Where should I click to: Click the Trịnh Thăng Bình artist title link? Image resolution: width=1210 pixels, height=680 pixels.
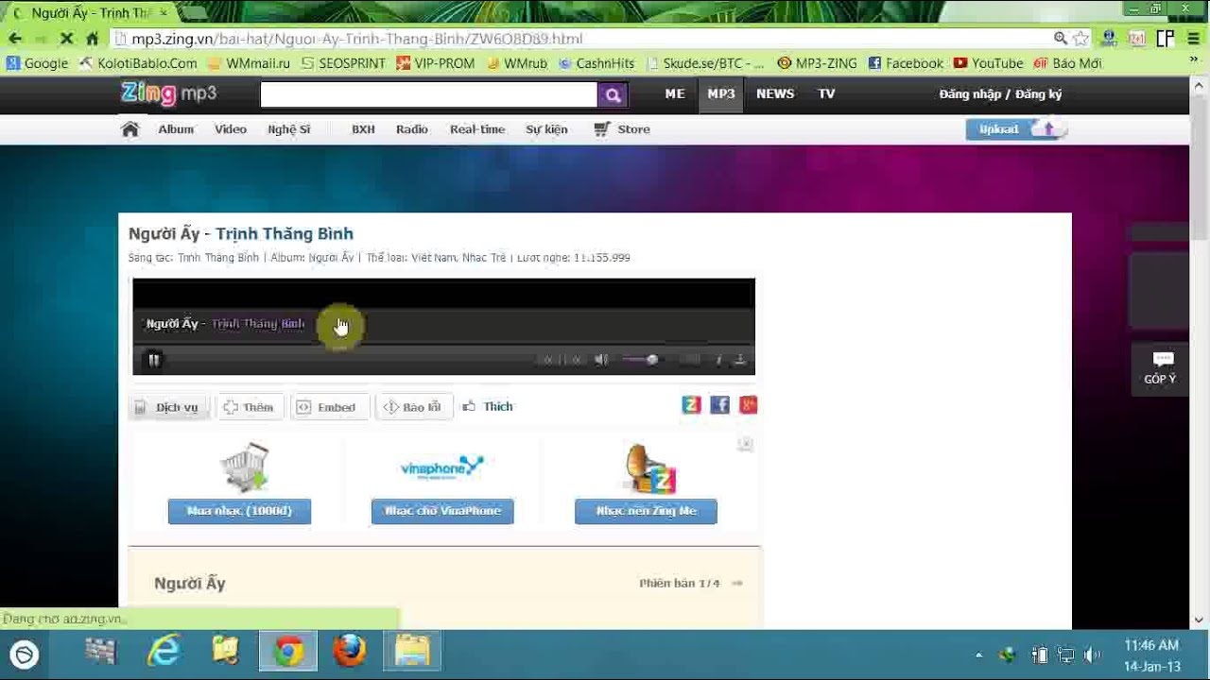[x=285, y=233]
